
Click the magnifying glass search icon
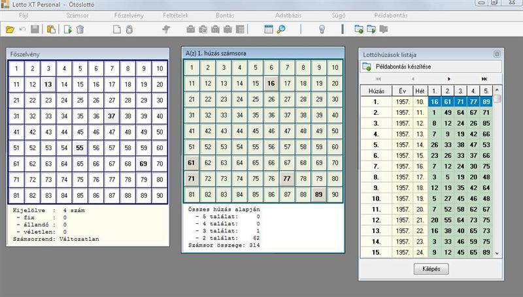[281, 29]
